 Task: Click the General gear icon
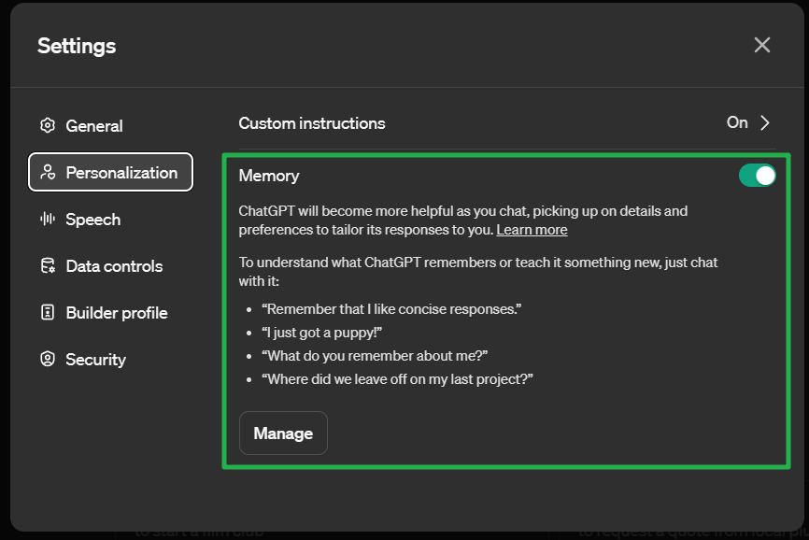coord(48,125)
